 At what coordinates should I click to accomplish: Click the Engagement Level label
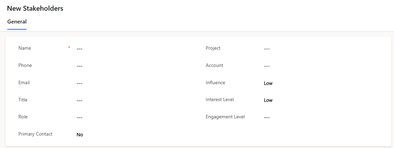point(225,117)
